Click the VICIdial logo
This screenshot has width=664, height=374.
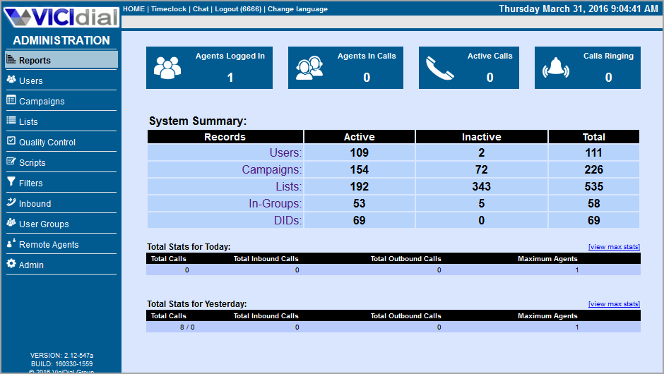61,15
